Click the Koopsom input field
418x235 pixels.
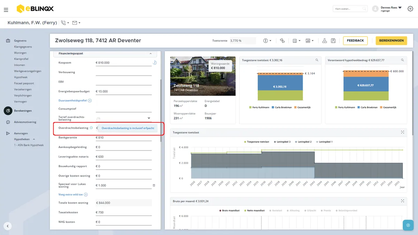(124, 63)
